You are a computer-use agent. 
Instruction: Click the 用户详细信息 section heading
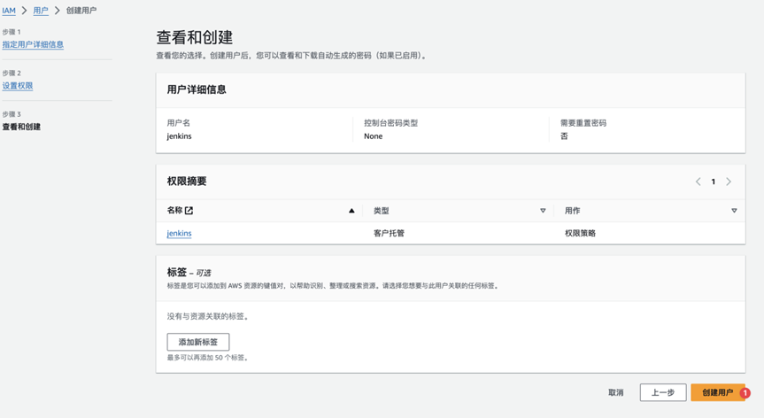click(x=197, y=89)
